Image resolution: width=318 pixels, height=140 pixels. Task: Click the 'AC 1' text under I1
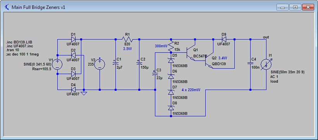coord(274,77)
